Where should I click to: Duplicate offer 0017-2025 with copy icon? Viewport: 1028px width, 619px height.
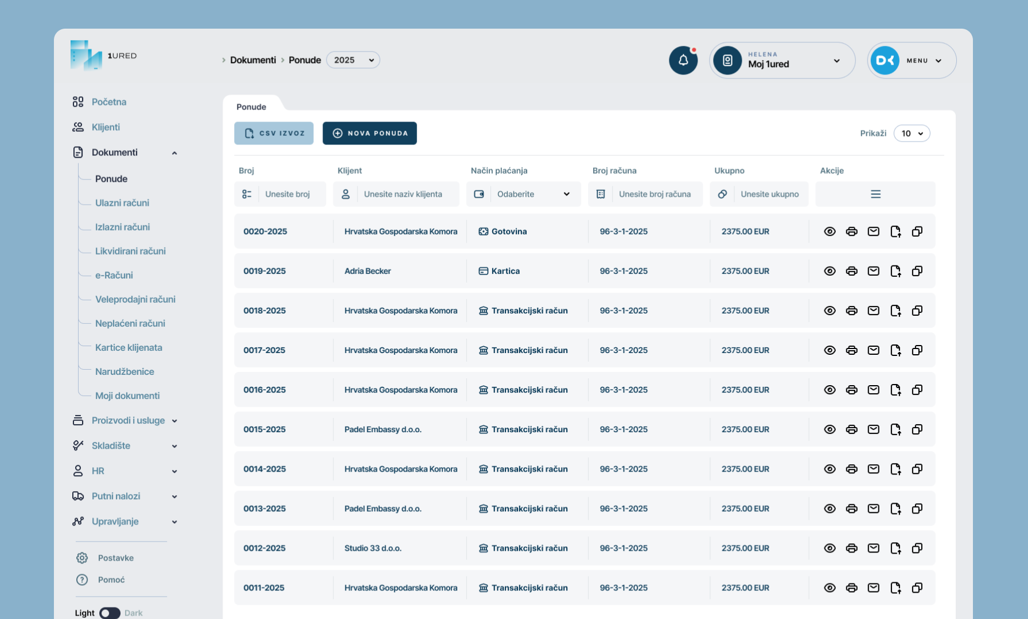coord(917,350)
